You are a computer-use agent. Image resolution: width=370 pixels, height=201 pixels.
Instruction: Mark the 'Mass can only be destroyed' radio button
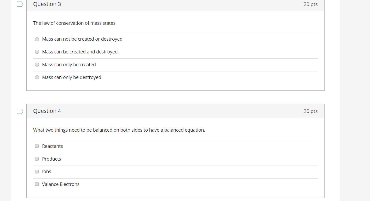click(x=37, y=77)
